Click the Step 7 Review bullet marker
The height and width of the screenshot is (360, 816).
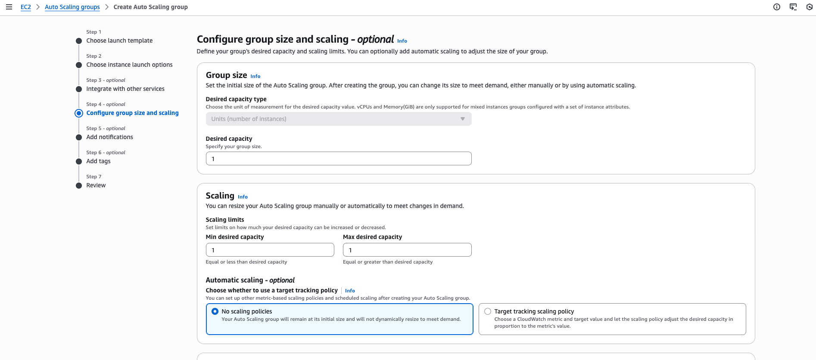pyautogui.click(x=79, y=186)
